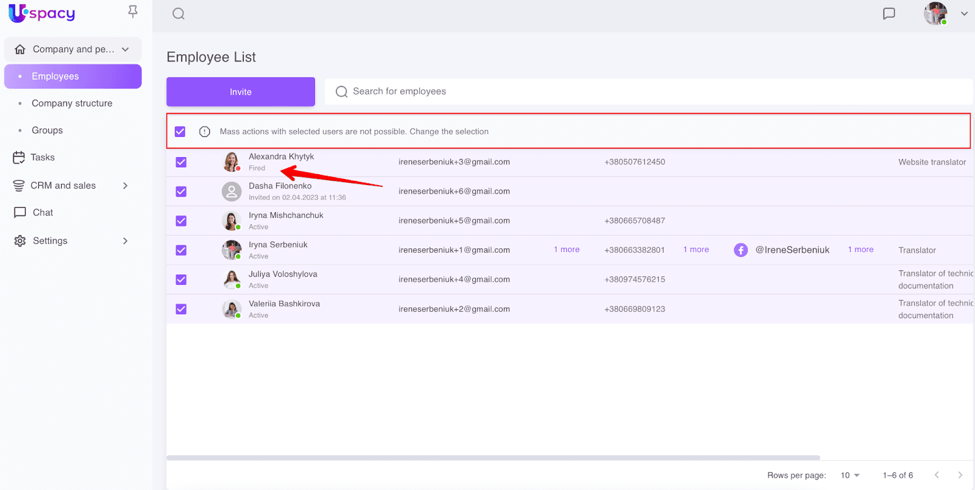Click the search magnifier icon in top bar
The width and height of the screenshot is (975, 490).
[178, 14]
